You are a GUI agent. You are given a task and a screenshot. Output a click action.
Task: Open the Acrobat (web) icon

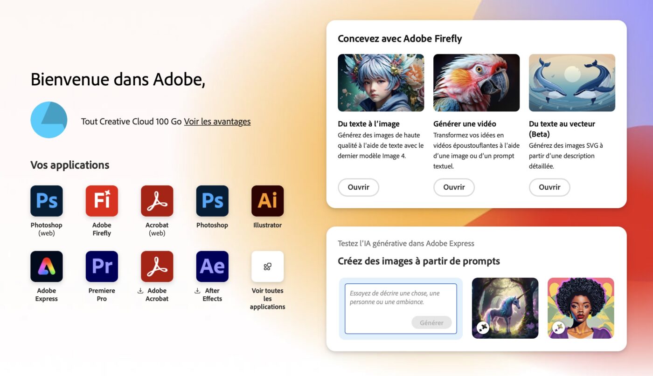pos(157,201)
